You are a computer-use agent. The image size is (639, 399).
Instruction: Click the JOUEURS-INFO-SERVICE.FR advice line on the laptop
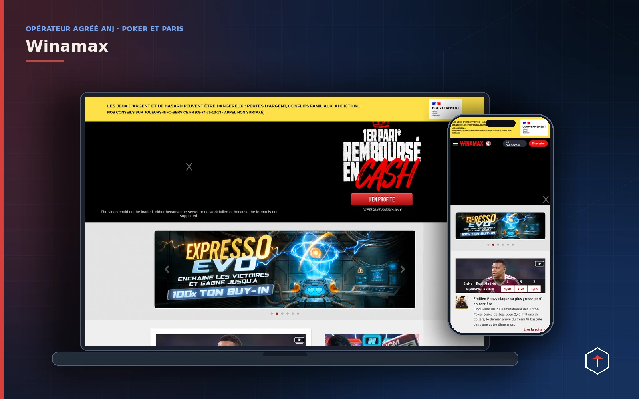[x=186, y=113]
